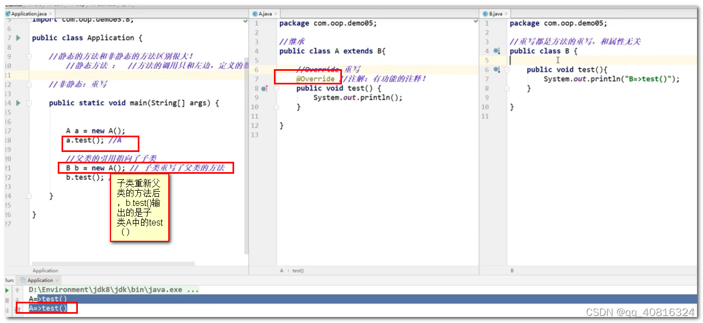Click fold-end marker at B.java line 8
The image size is (703, 323).
point(507,88)
